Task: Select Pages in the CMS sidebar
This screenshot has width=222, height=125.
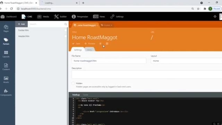Action: tap(6, 28)
